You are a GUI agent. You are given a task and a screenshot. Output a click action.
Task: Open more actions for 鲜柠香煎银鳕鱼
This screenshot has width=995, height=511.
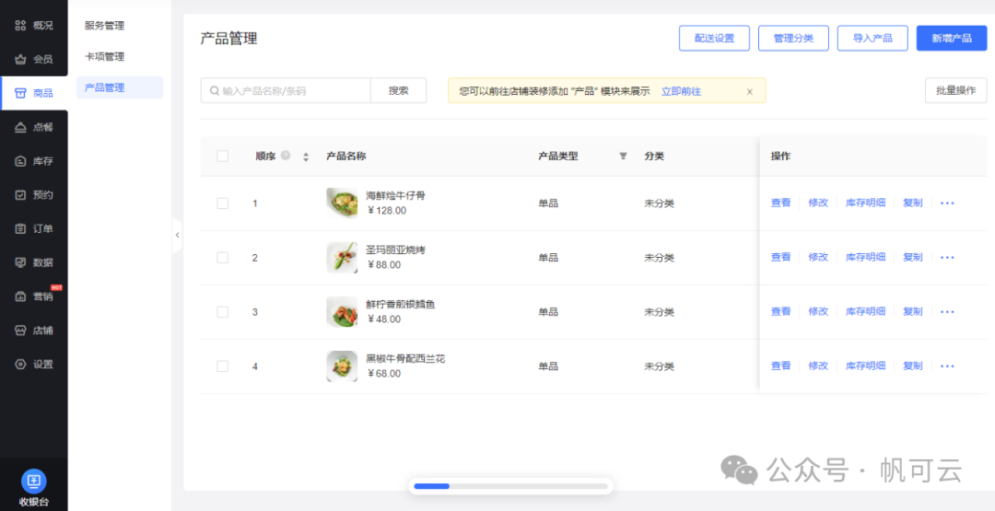click(x=947, y=312)
